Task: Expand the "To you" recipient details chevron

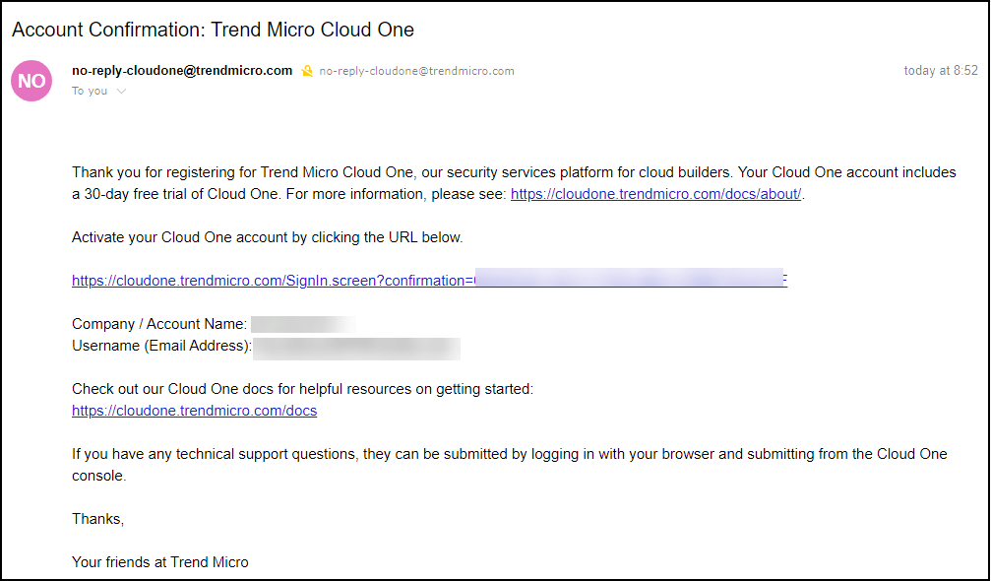Action: point(121,91)
